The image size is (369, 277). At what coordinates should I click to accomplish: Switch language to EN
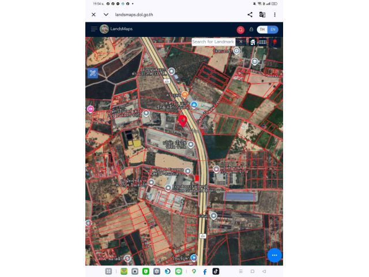coord(273,29)
